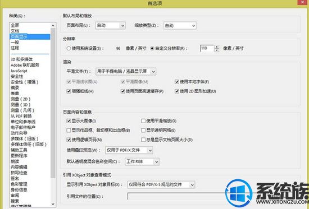
Task: Enable 使用平滑缩放 checkbox
Action: pos(143,121)
